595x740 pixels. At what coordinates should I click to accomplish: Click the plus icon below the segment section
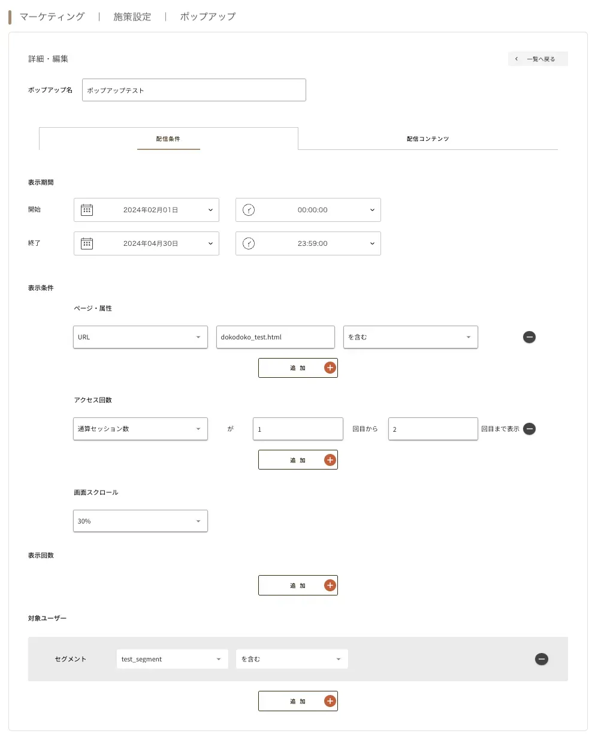click(330, 700)
